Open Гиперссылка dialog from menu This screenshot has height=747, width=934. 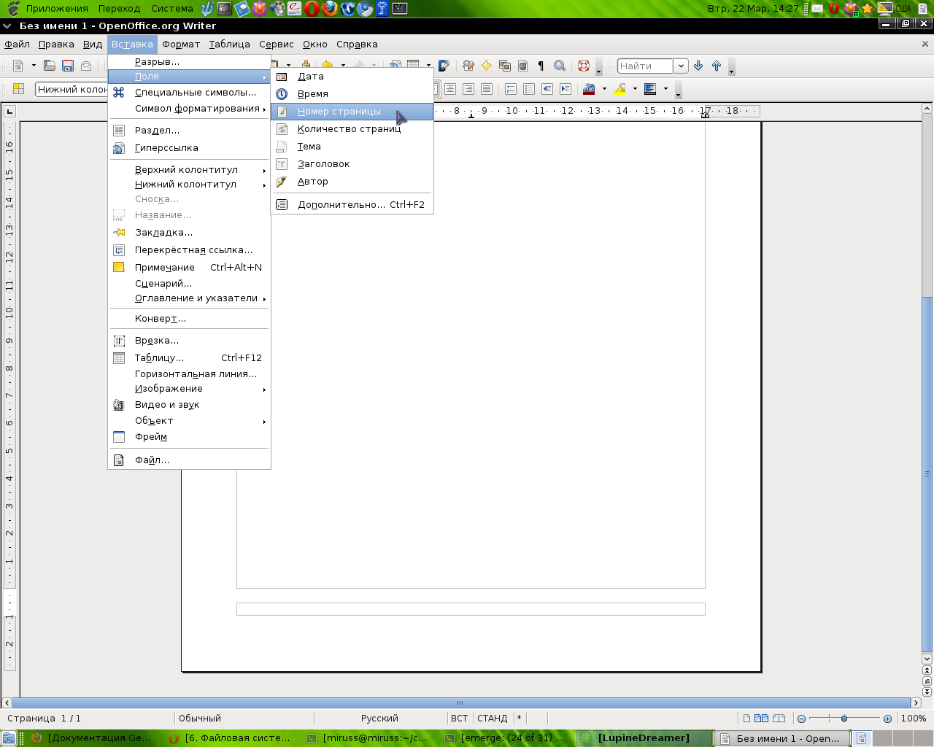click(x=189, y=148)
